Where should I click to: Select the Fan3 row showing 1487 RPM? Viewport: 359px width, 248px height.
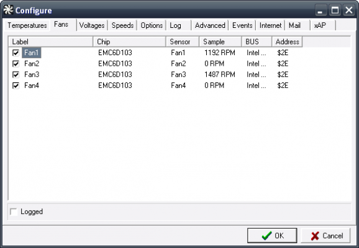click(x=179, y=74)
